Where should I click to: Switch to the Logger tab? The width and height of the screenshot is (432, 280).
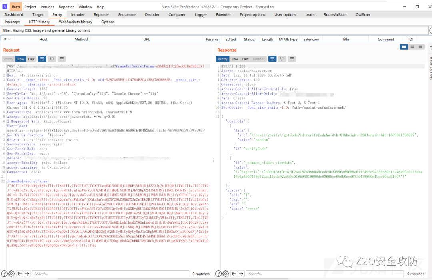click(x=201, y=14)
